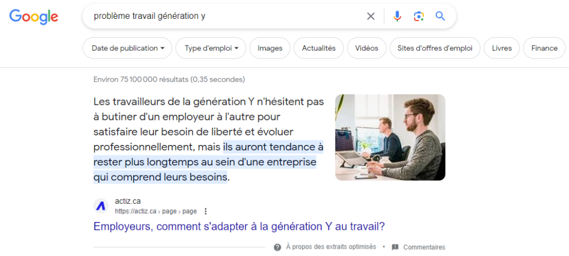Open Google Lens image search
Viewport: 569px width, 256px height.
point(419,16)
